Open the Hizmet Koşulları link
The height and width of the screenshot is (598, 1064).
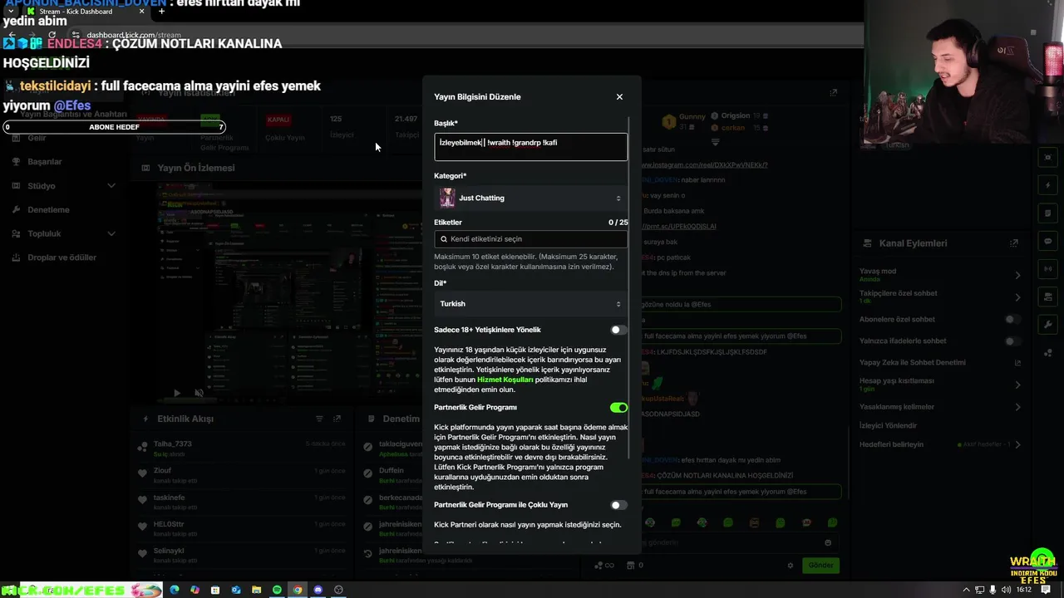point(505,380)
